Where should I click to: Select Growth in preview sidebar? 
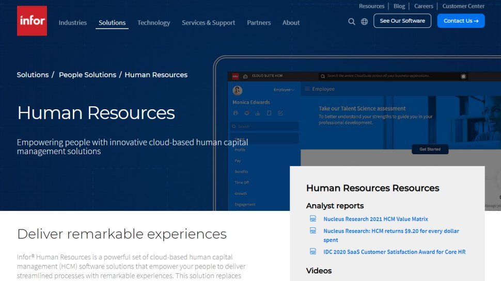coord(241,193)
